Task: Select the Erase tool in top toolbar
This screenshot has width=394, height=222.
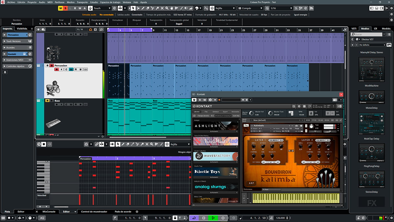Action: pos(148,8)
